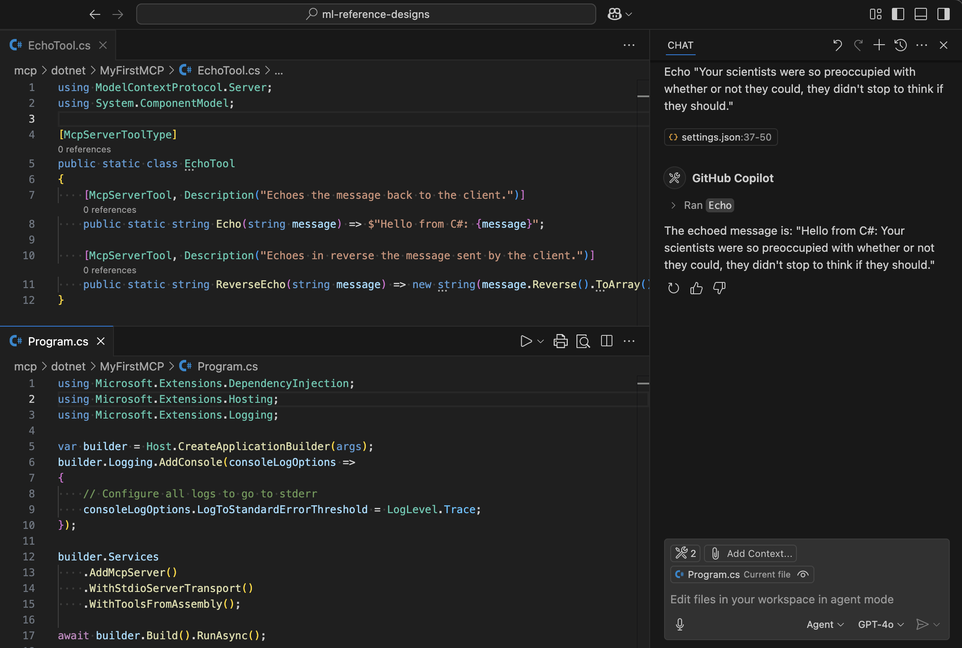Click the LogToStandardErrorThreshold property

tap(282, 510)
